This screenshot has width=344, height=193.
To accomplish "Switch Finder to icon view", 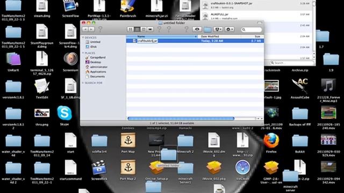I will pos(130,29).
